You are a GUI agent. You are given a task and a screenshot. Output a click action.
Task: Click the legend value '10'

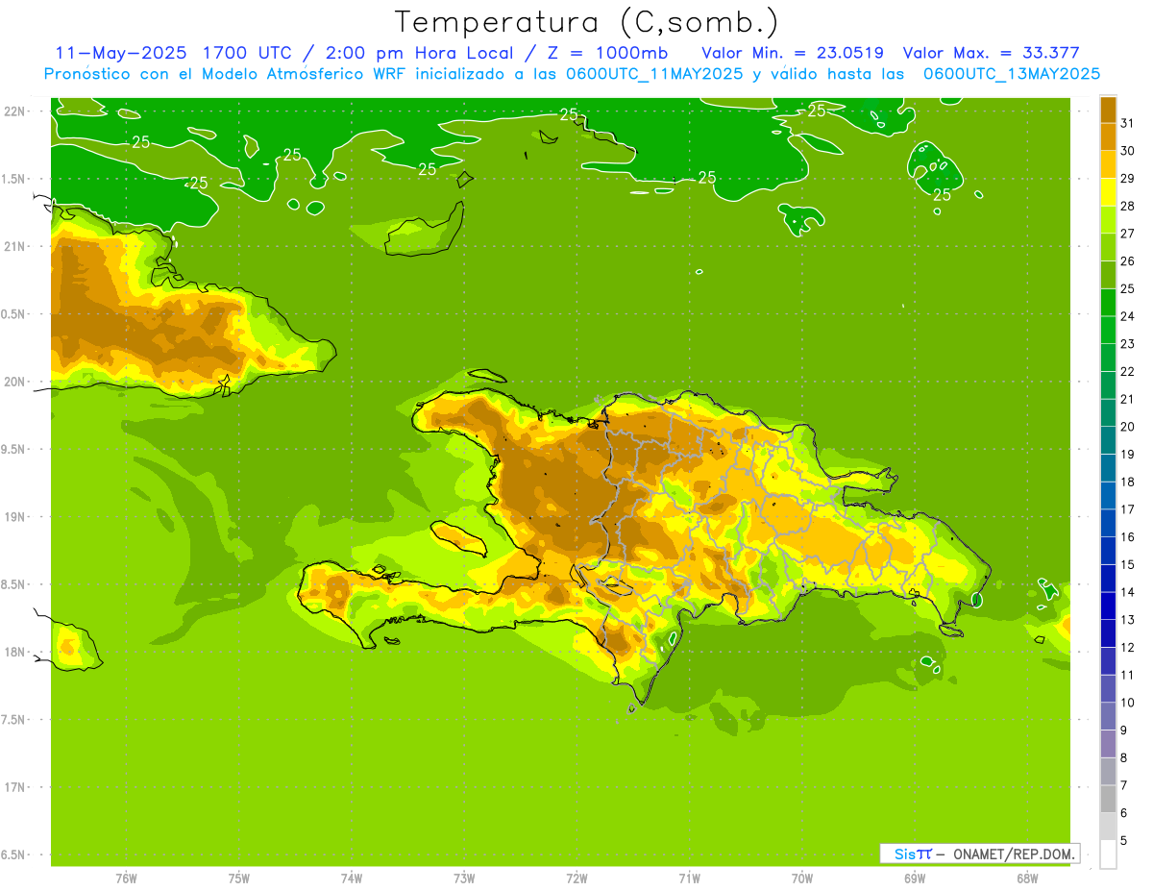point(1127,703)
